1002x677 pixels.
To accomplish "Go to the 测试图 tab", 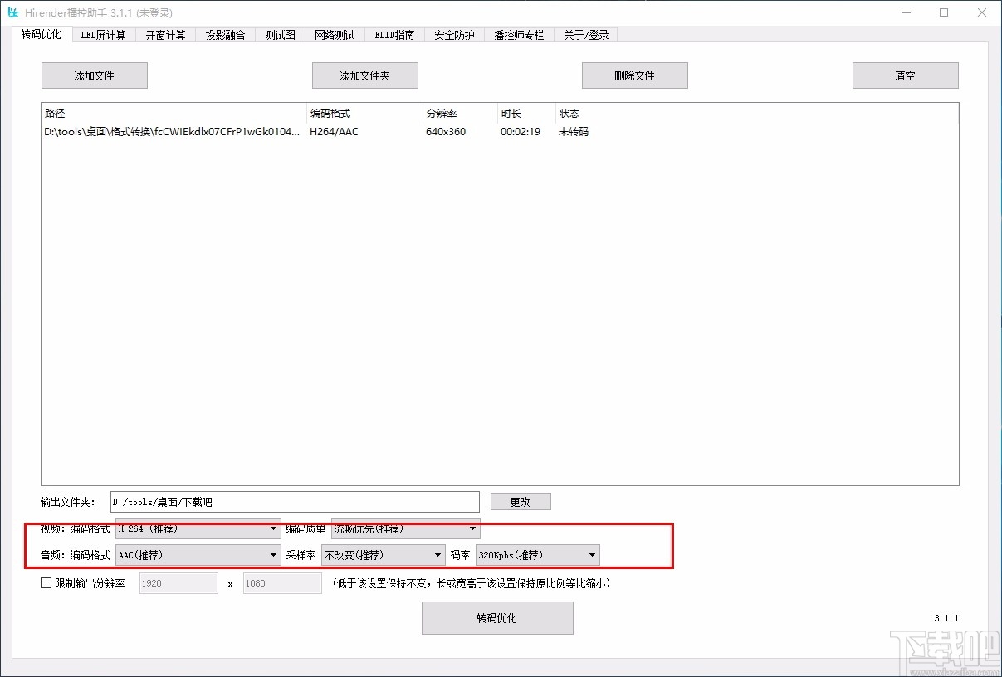I will (280, 35).
